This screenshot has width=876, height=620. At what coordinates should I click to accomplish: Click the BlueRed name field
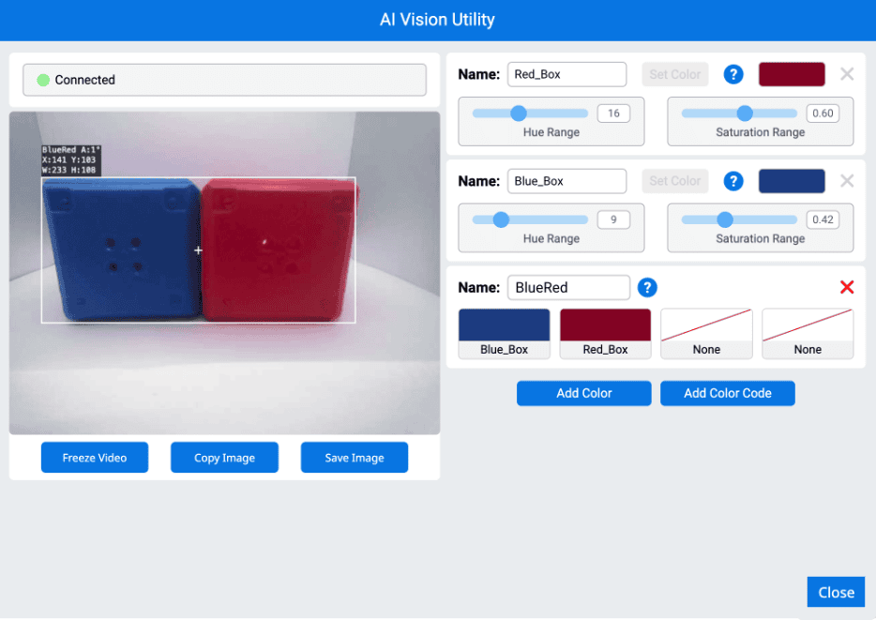[568, 288]
